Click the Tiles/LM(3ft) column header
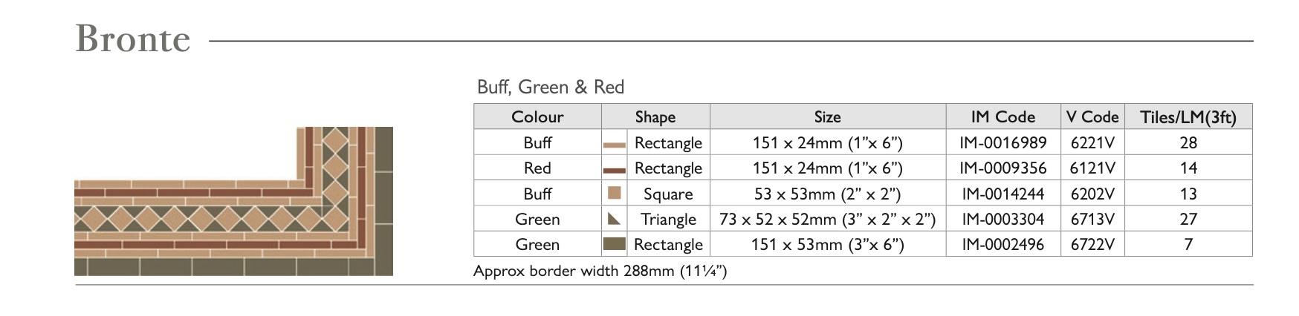1299x316 pixels. click(1188, 116)
